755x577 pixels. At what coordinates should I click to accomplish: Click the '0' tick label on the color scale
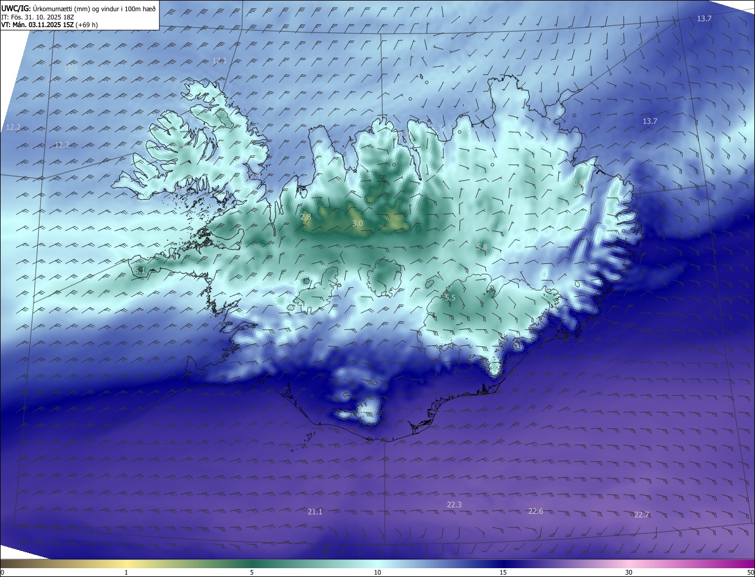click(2, 572)
